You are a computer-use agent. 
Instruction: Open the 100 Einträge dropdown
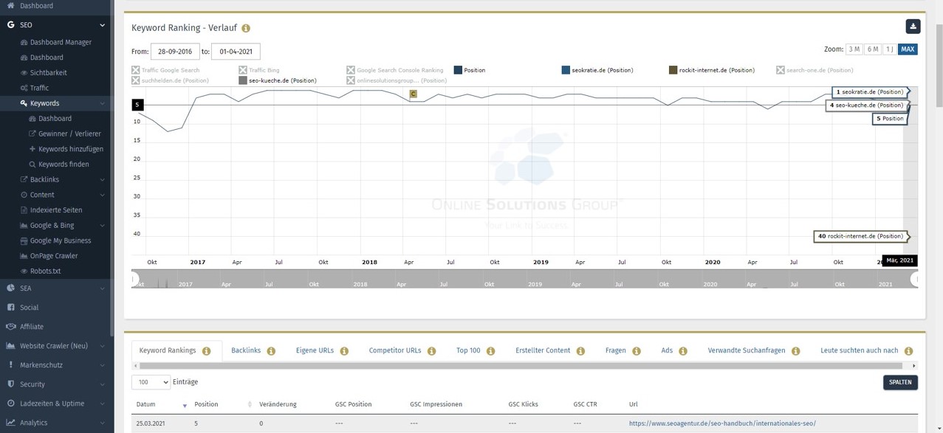coord(151,382)
